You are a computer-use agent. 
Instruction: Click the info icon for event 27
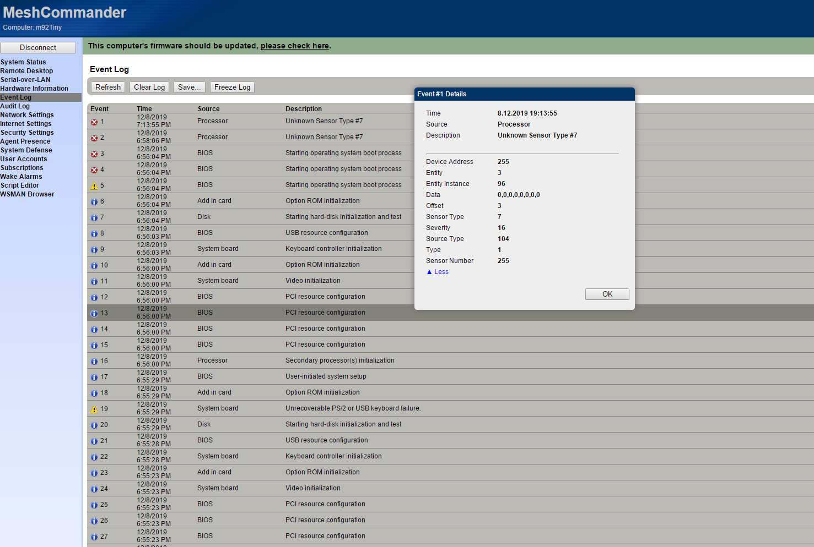click(94, 537)
